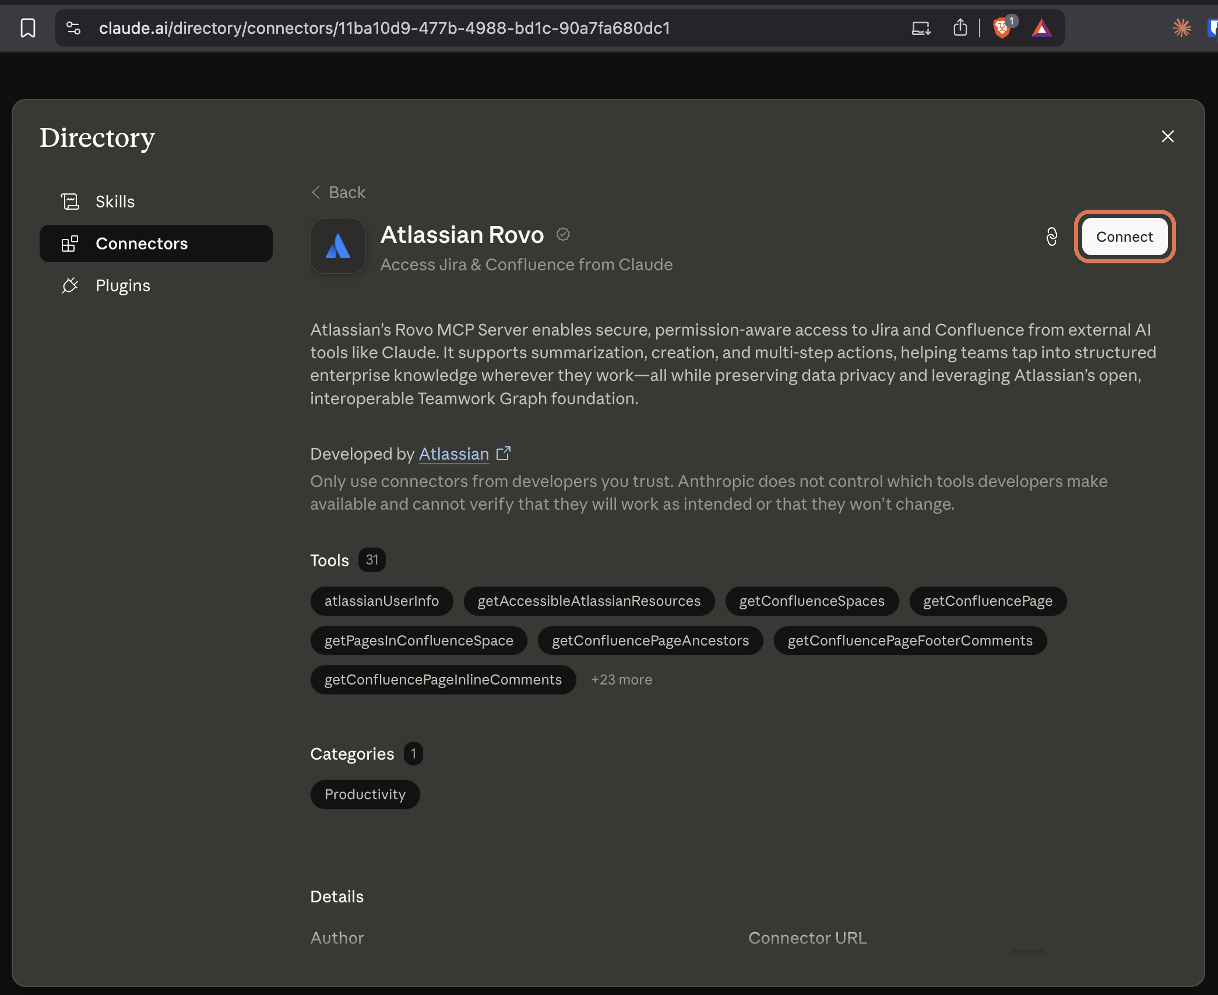Screen dimensions: 1218x995
Task: Open Brave Shields lion icon
Action: click(1002, 28)
